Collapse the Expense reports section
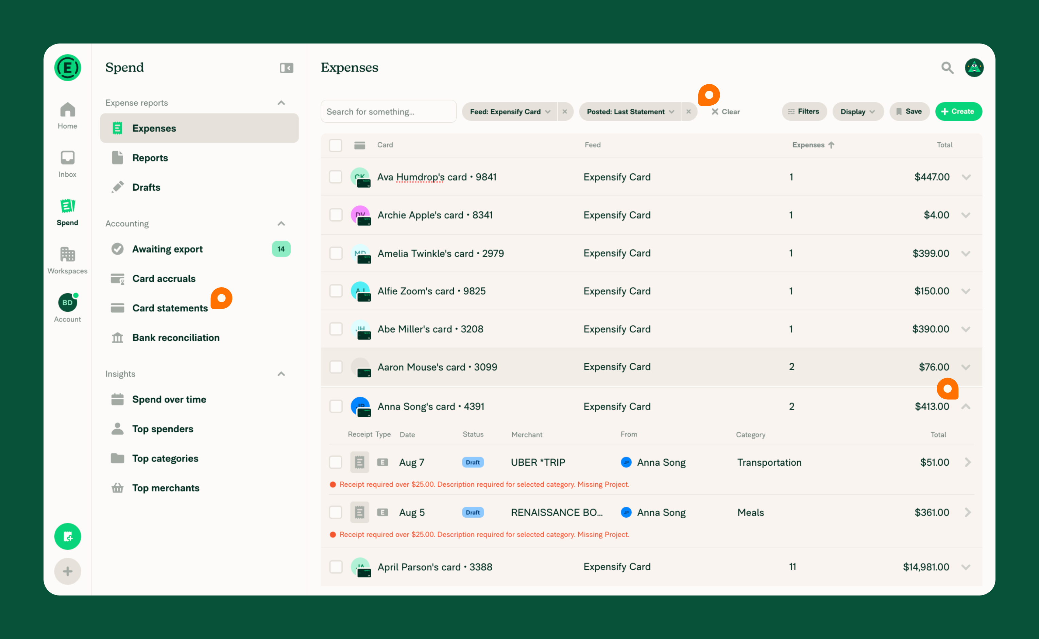 [281, 103]
